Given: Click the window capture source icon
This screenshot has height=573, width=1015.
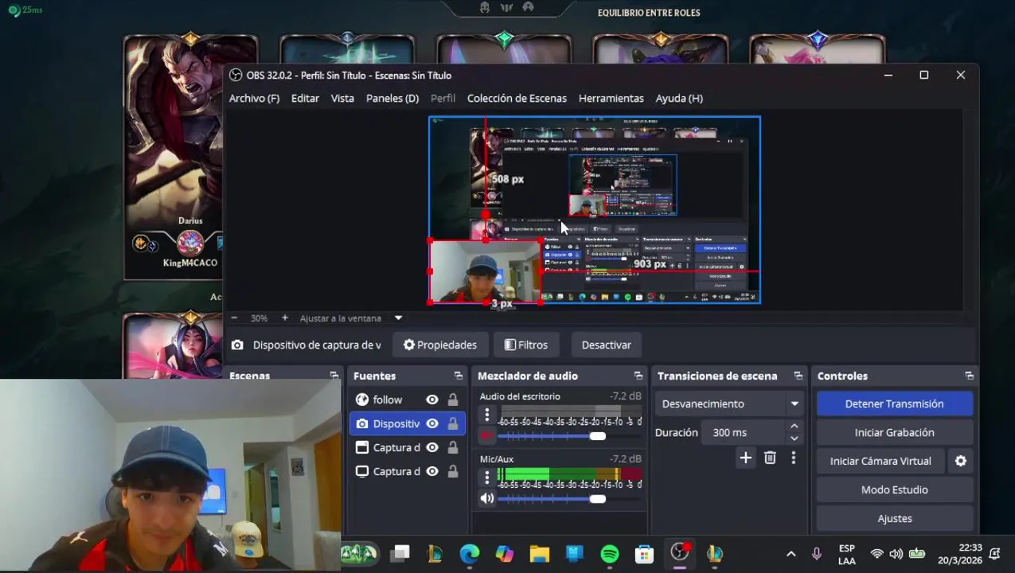Looking at the screenshot, I should [362, 447].
